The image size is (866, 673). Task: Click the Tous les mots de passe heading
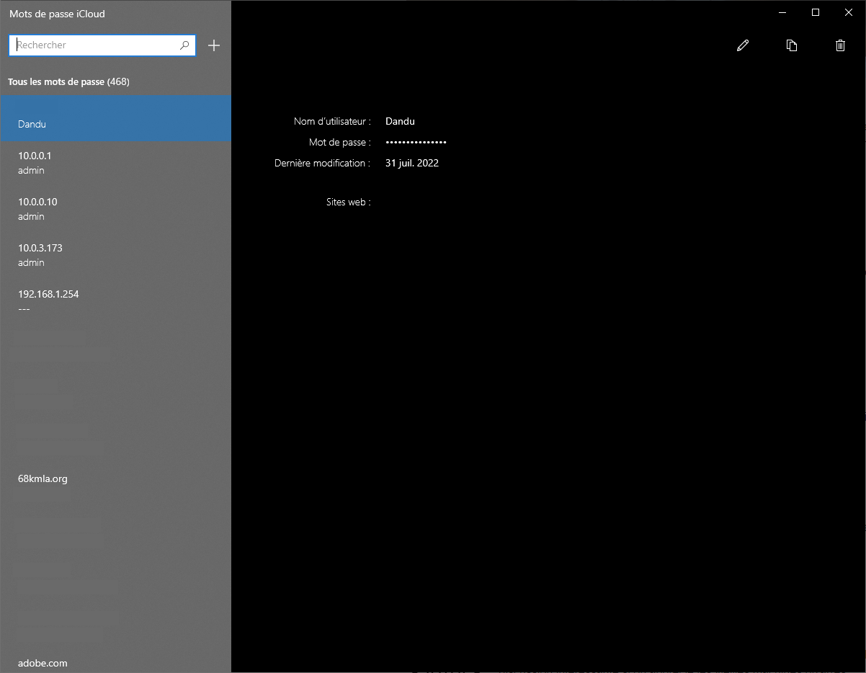tap(68, 82)
